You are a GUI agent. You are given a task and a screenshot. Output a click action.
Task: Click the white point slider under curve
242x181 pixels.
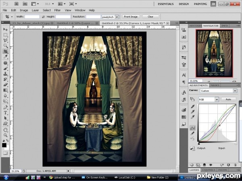tap(236, 144)
